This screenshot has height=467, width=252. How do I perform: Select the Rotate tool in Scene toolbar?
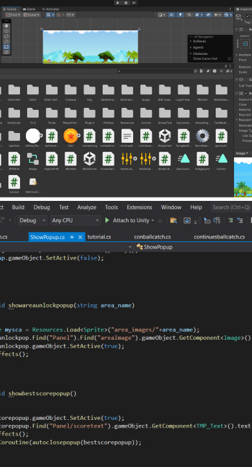[6, 36]
